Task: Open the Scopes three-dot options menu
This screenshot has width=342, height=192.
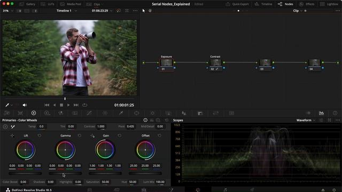Action: coord(338,120)
